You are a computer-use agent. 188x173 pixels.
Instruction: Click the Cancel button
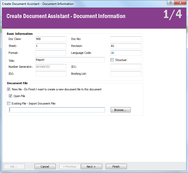[45, 167]
